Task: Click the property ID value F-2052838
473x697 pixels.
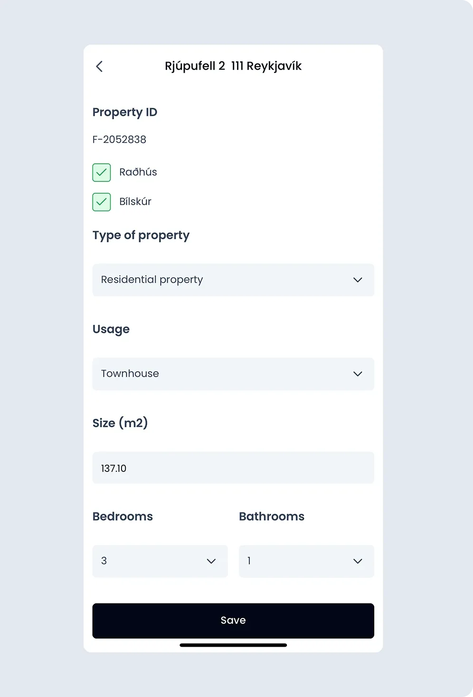Action: (119, 140)
